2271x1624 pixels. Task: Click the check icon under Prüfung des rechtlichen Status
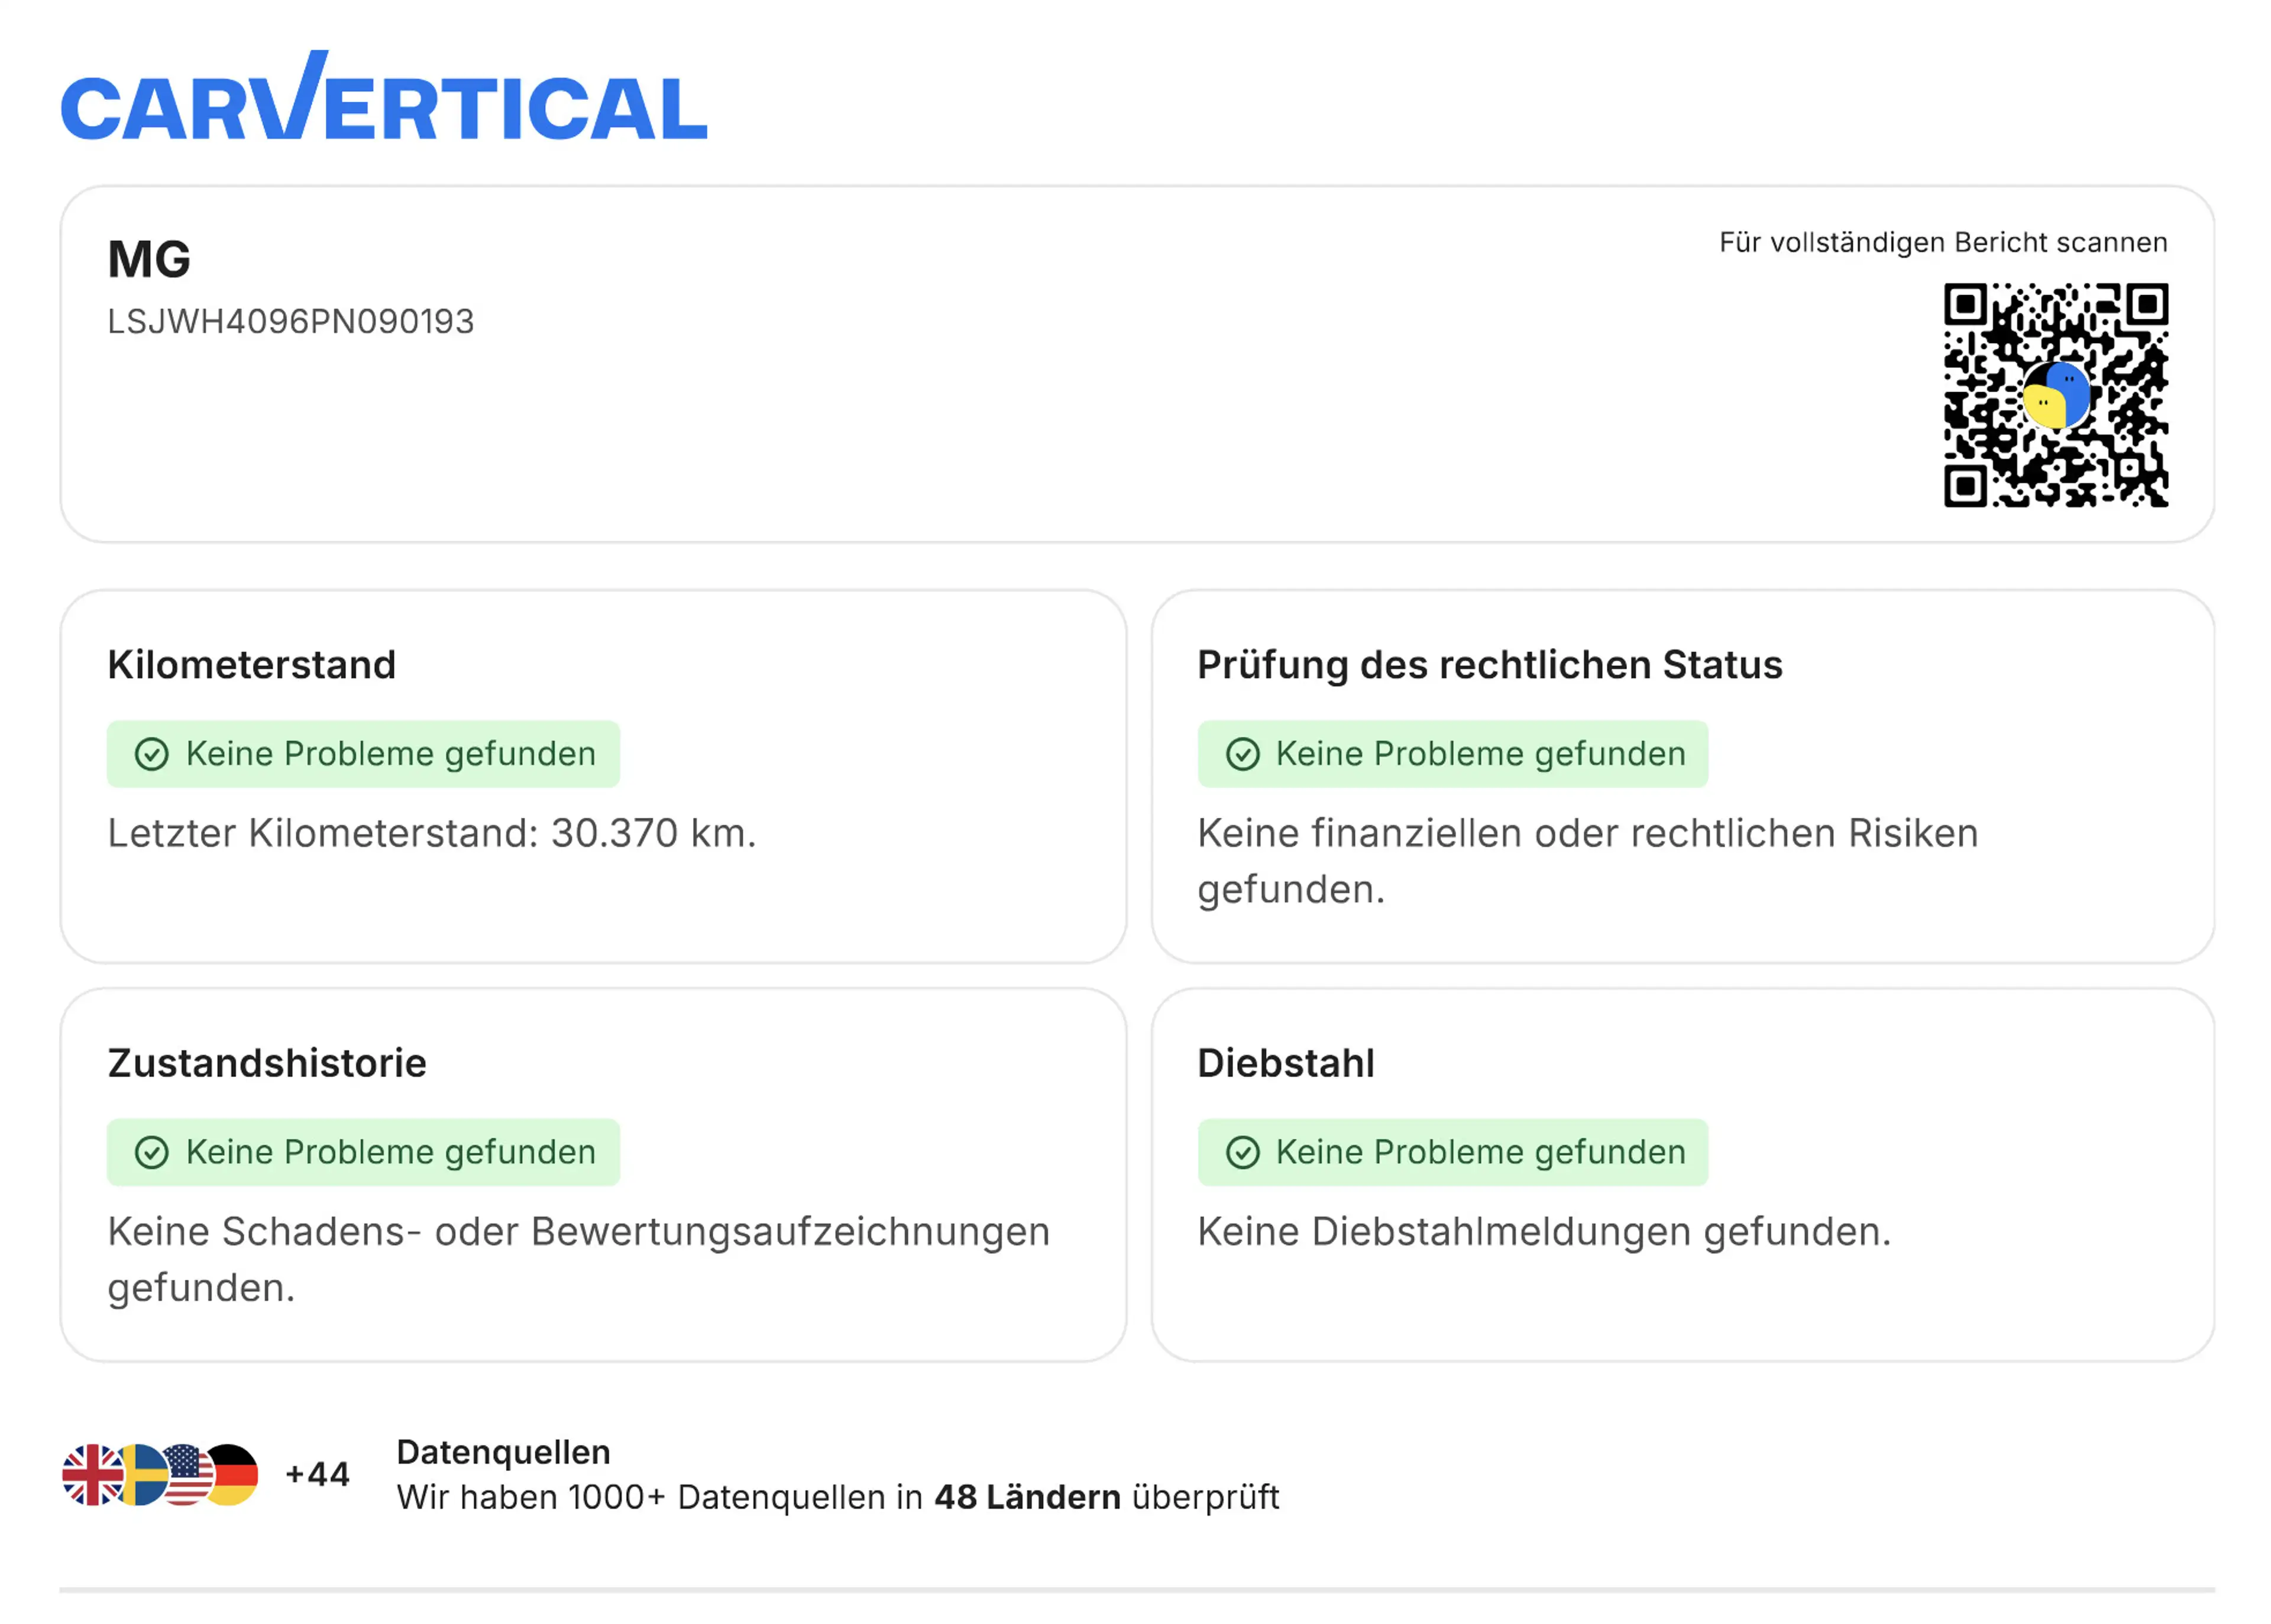(x=1242, y=754)
